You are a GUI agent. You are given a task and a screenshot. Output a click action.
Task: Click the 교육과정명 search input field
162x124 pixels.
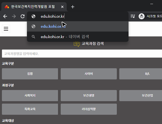point(82,54)
